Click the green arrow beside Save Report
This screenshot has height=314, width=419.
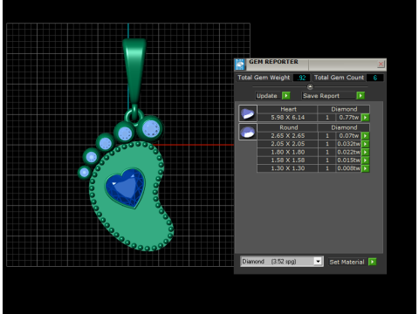pyautogui.click(x=361, y=96)
